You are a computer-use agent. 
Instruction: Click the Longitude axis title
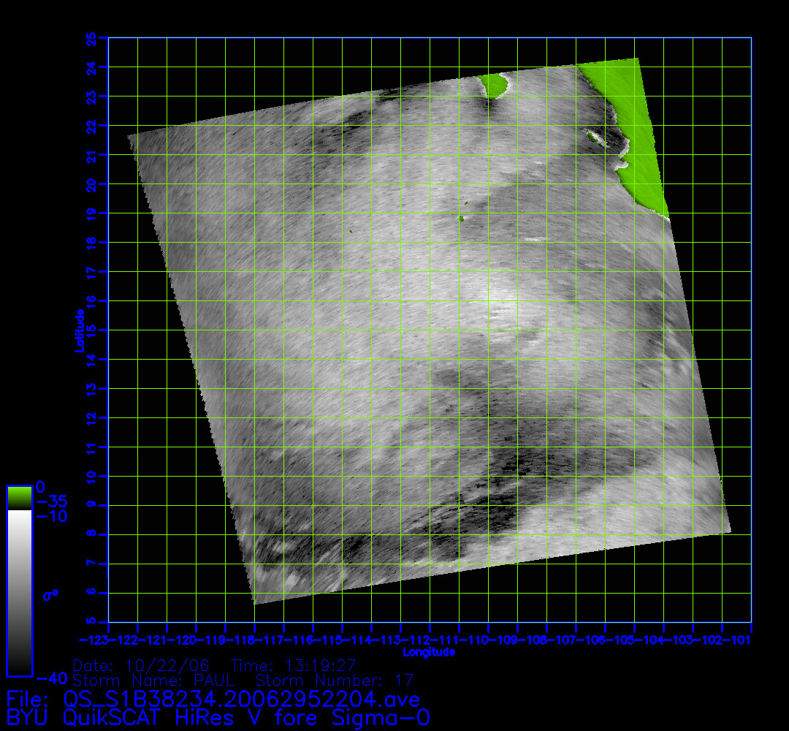click(x=430, y=652)
